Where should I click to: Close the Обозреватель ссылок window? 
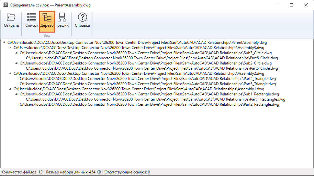coord(306,5)
